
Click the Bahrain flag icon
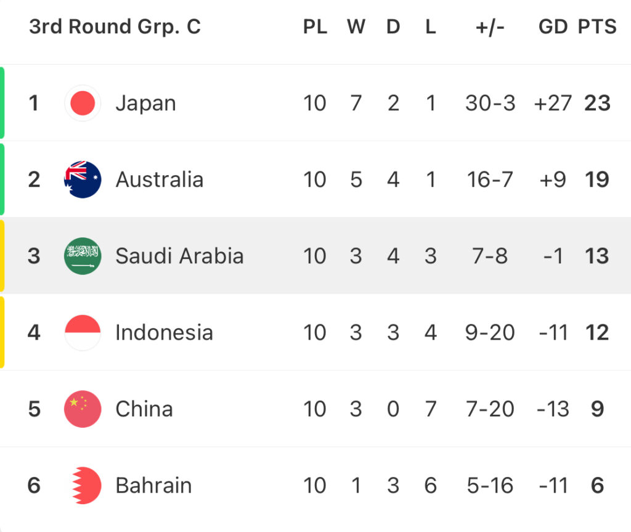[x=85, y=486]
